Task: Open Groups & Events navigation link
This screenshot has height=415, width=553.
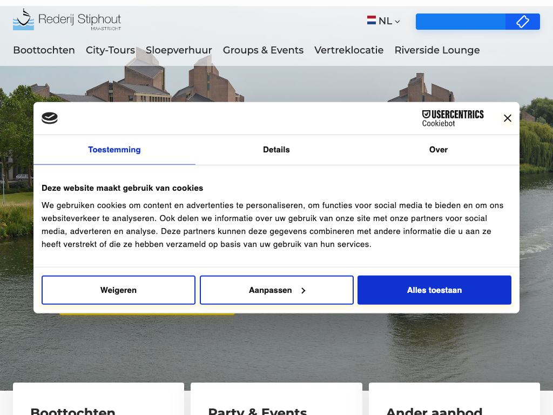Action: click(263, 50)
